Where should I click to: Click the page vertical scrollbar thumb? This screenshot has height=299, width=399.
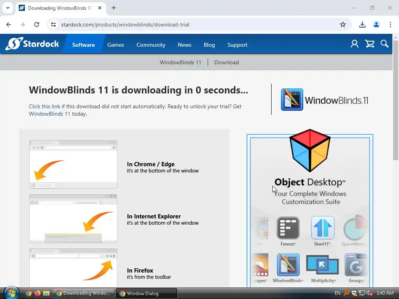click(395, 100)
